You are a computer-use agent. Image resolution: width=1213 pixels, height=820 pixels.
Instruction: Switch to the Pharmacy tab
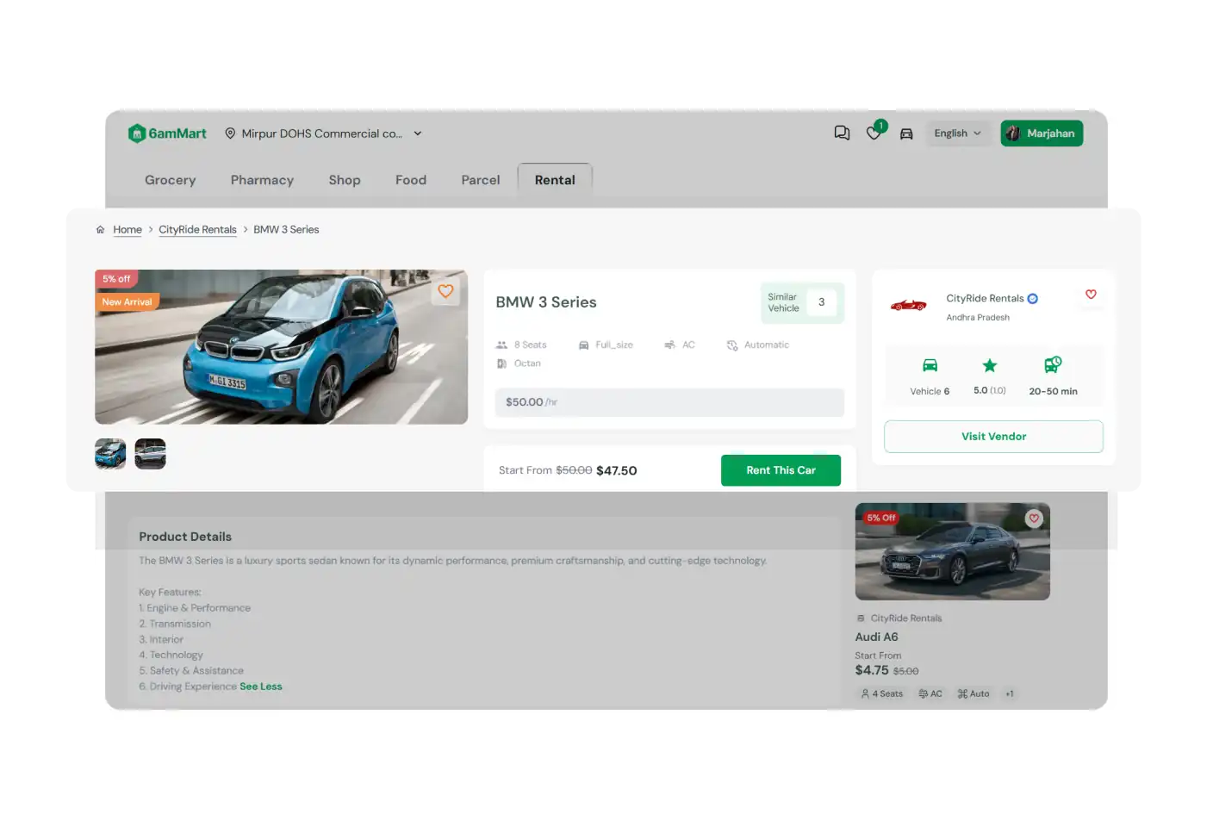262,180
